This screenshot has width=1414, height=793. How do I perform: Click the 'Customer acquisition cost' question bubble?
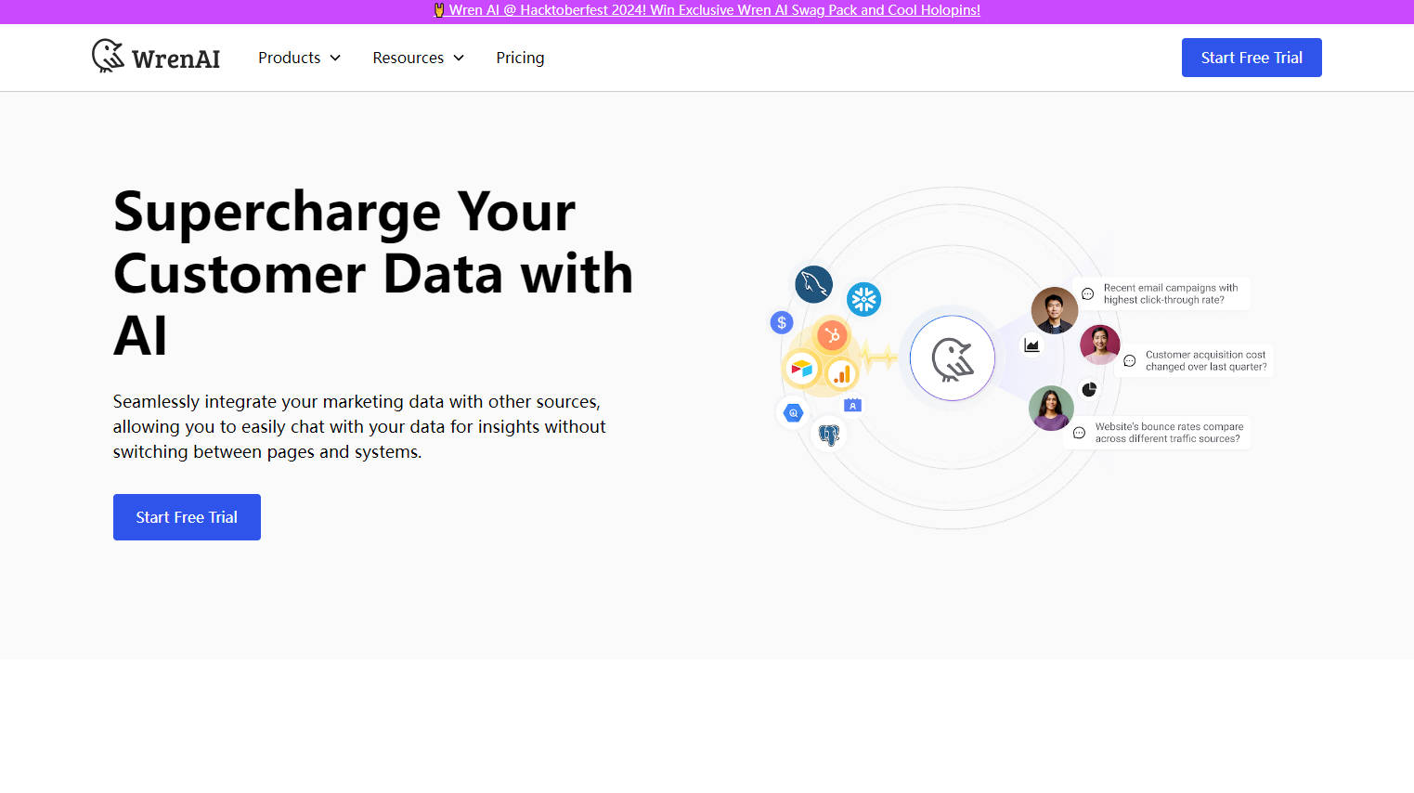click(x=1196, y=360)
